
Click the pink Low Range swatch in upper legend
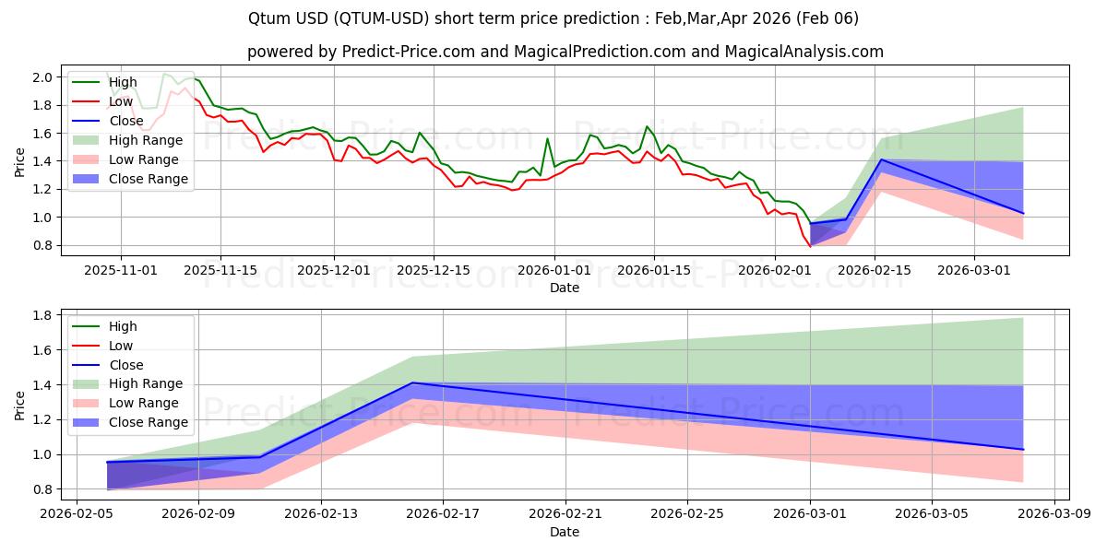[x=85, y=160]
